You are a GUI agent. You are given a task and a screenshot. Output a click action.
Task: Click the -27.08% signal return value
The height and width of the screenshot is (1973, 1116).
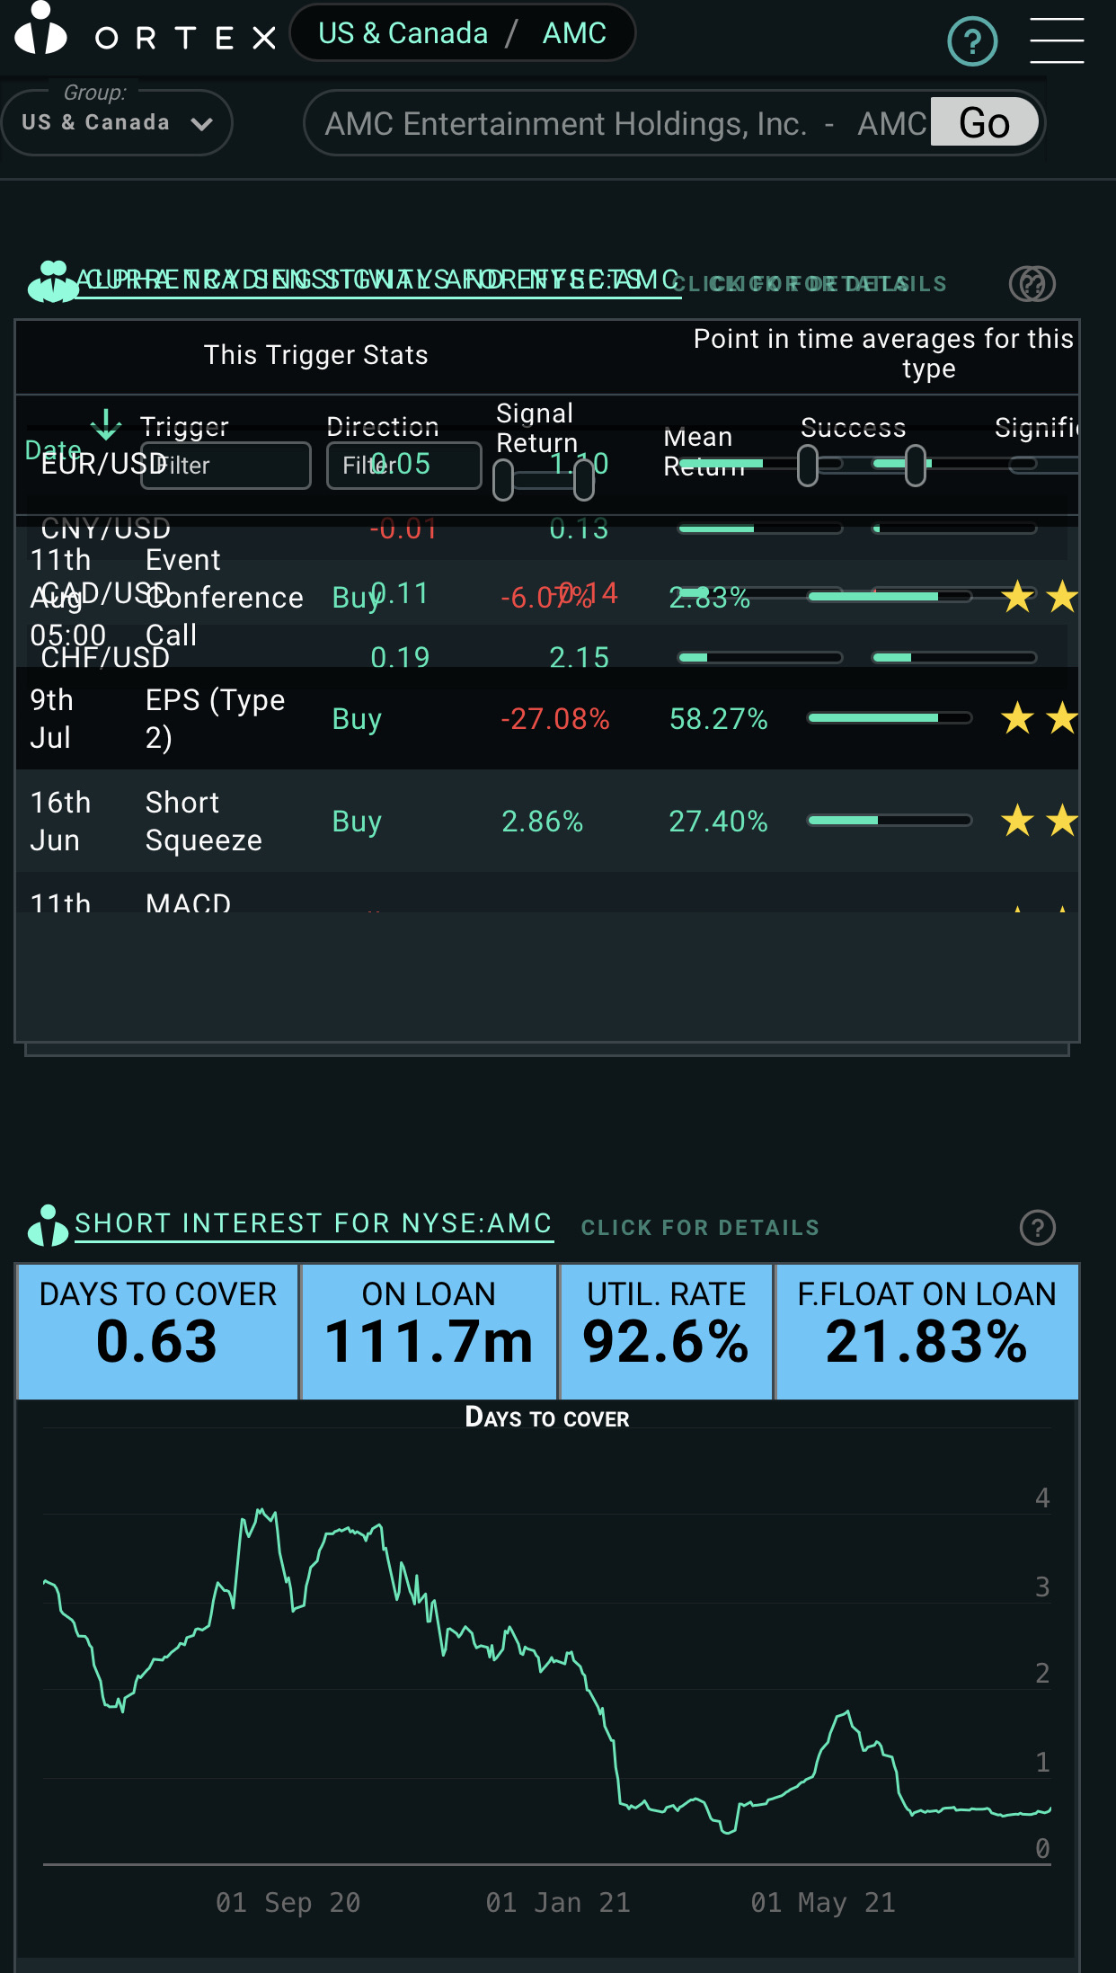[x=555, y=718]
